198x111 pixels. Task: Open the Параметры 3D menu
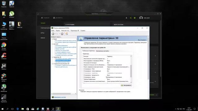click(75, 31)
